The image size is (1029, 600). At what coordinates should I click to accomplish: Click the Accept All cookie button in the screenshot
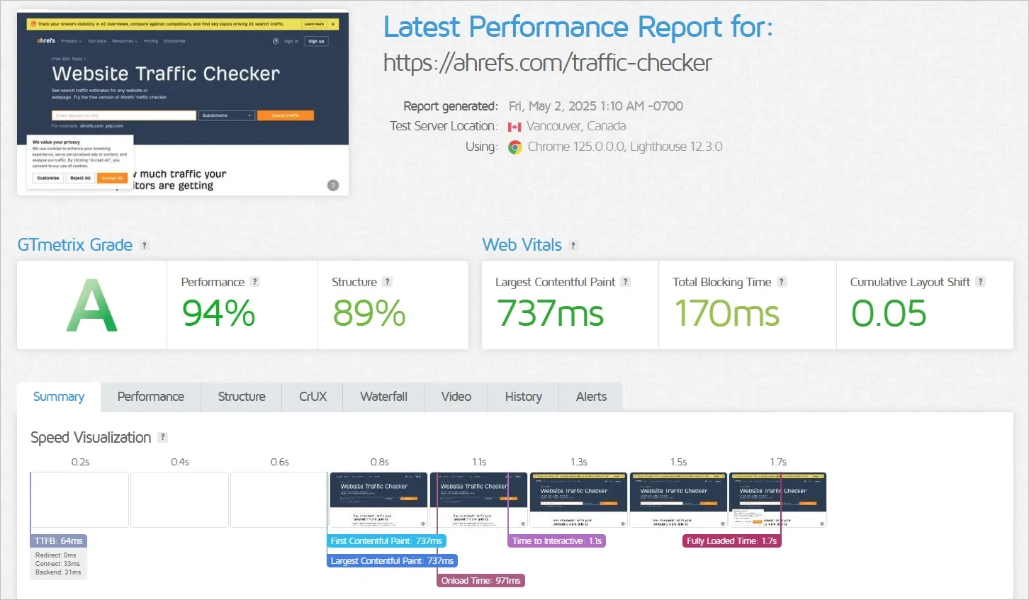112,178
